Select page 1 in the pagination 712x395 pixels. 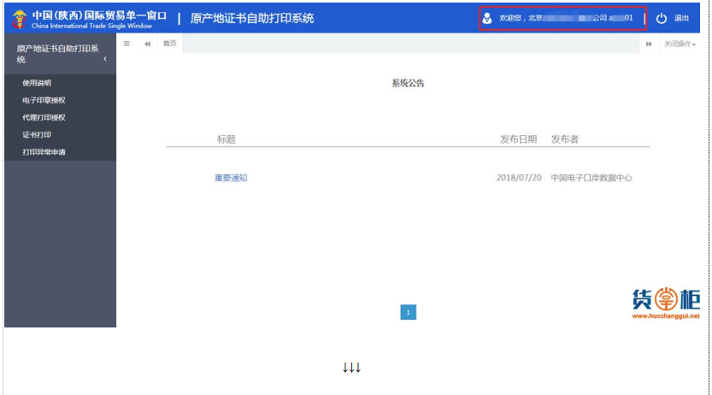coord(409,312)
